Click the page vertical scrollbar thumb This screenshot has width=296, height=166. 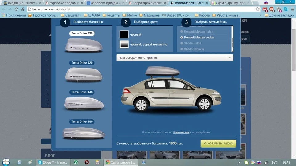[294, 50]
